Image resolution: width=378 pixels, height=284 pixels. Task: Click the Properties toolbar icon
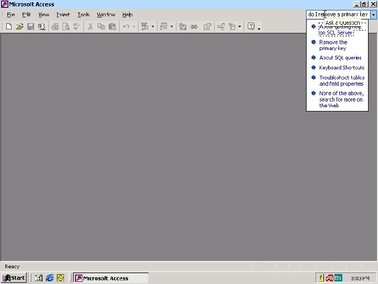click(207, 26)
